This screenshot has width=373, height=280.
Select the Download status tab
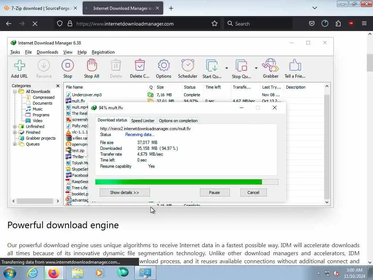click(x=112, y=120)
